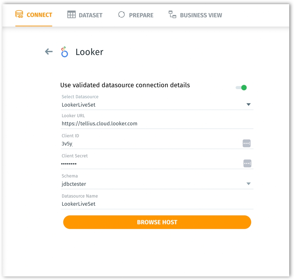Click the Looker logo icon

[x=64, y=52]
